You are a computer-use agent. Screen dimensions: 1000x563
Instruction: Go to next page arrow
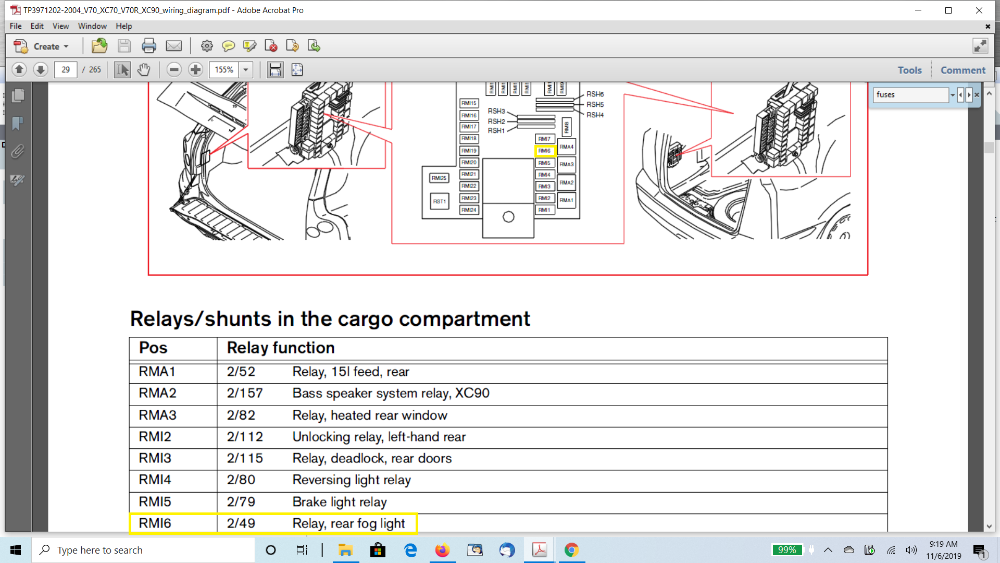(x=41, y=70)
